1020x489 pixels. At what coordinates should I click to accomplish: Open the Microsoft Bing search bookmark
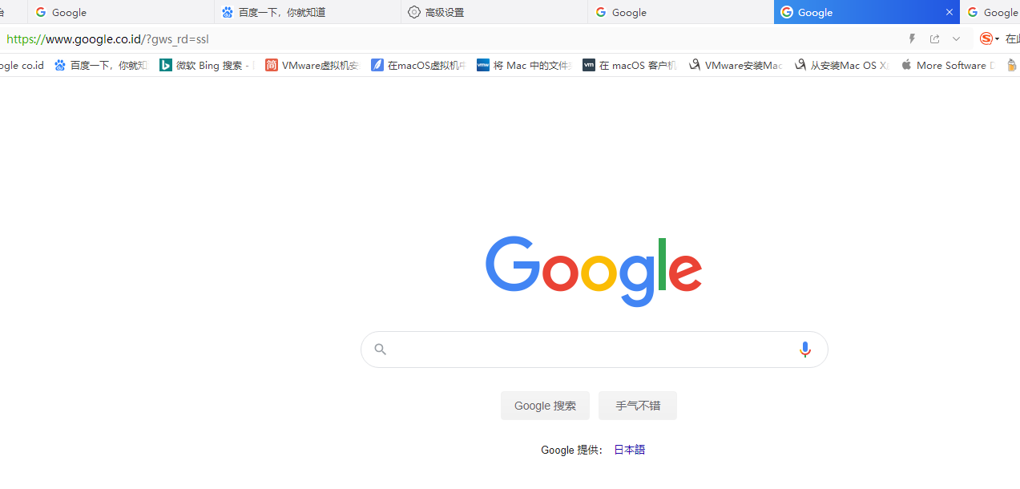click(x=206, y=66)
